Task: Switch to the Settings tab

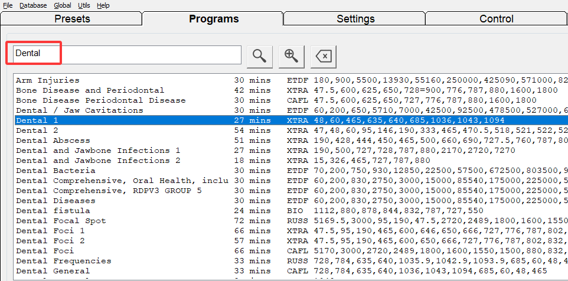Action: point(355,19)
